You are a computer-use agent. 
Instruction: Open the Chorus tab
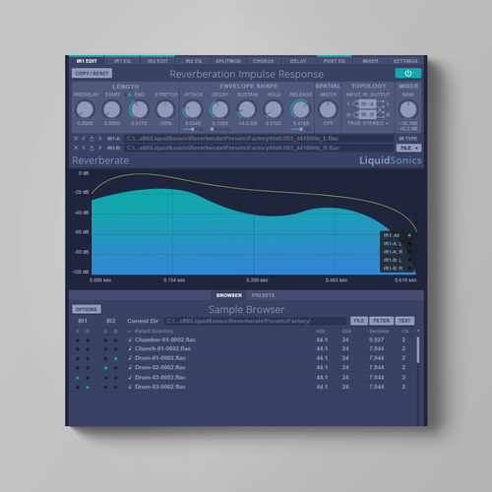264,61
